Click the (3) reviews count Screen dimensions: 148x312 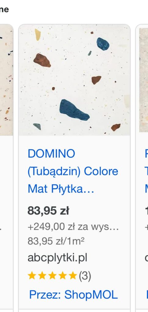point(85,276)
